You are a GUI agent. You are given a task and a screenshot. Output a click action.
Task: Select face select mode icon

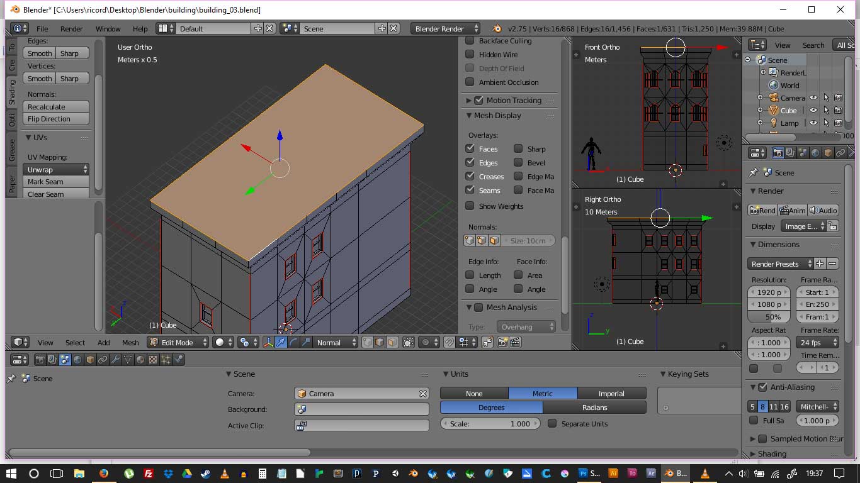392,342
